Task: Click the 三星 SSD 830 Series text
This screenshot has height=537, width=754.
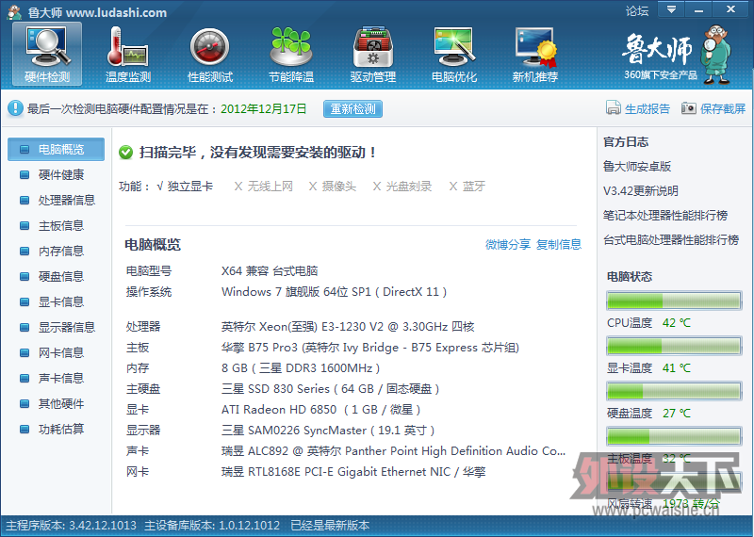Action: (x=331, y=389)
